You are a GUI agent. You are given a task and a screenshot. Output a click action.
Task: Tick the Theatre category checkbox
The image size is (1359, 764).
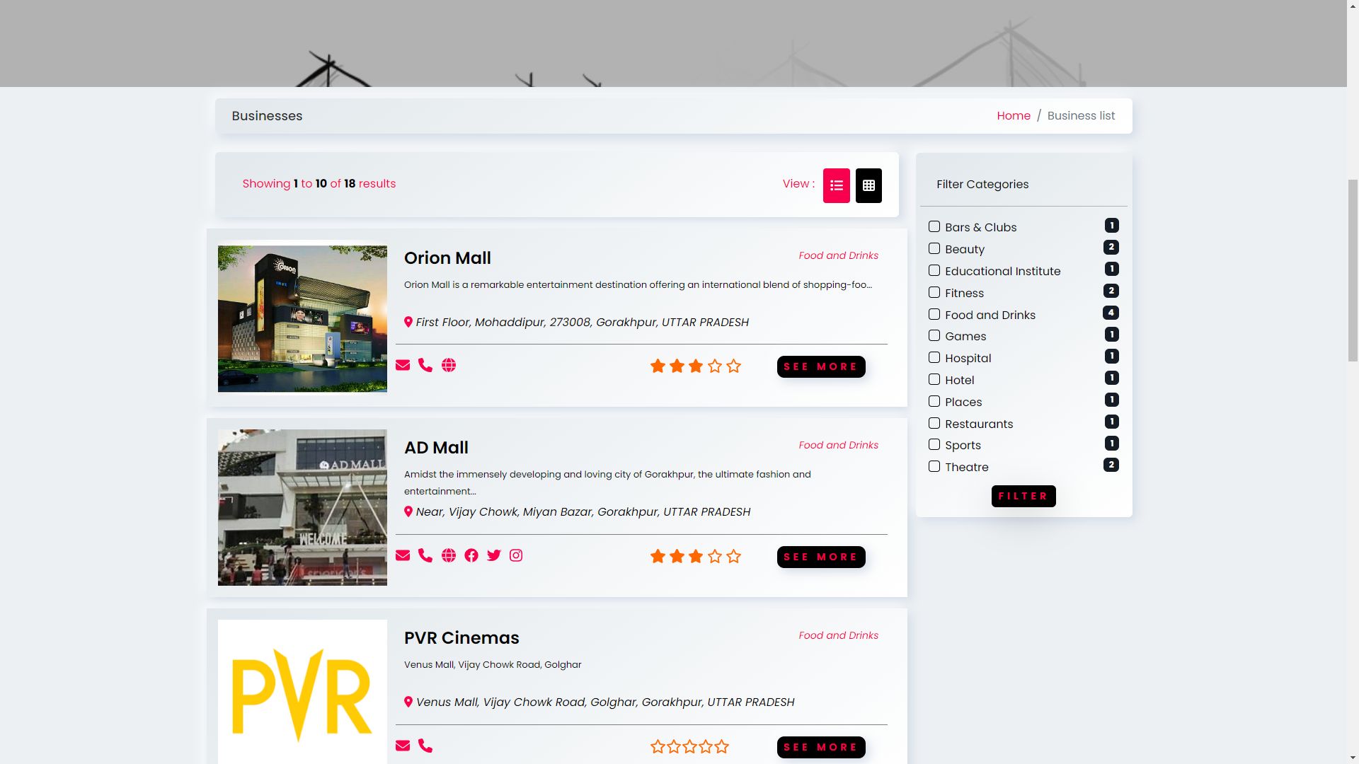pos(934,466)
